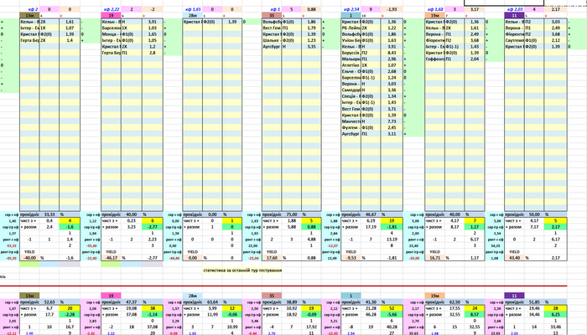
Task: Click the 'статистика за останній тур тестування' label
Action: tap(242, 271)
